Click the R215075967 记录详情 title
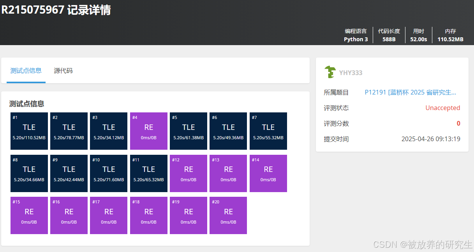 56,10
